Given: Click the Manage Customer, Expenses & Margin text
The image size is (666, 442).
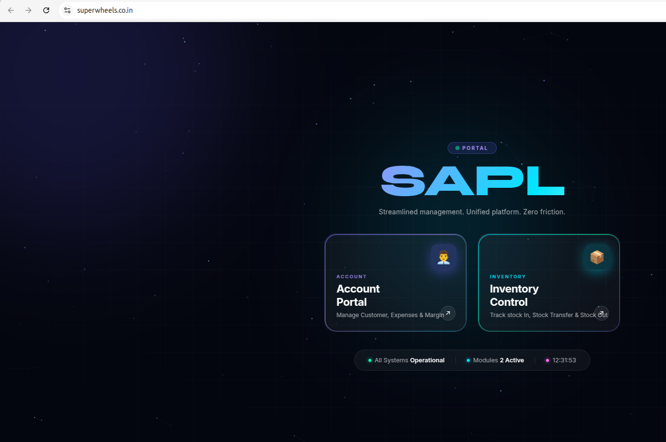Looking at the screenshot, I should [389, 315].
